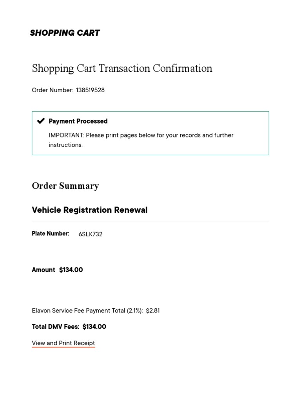Click inside the payment confirmation box
301x402 pixels.
point(150,133)
